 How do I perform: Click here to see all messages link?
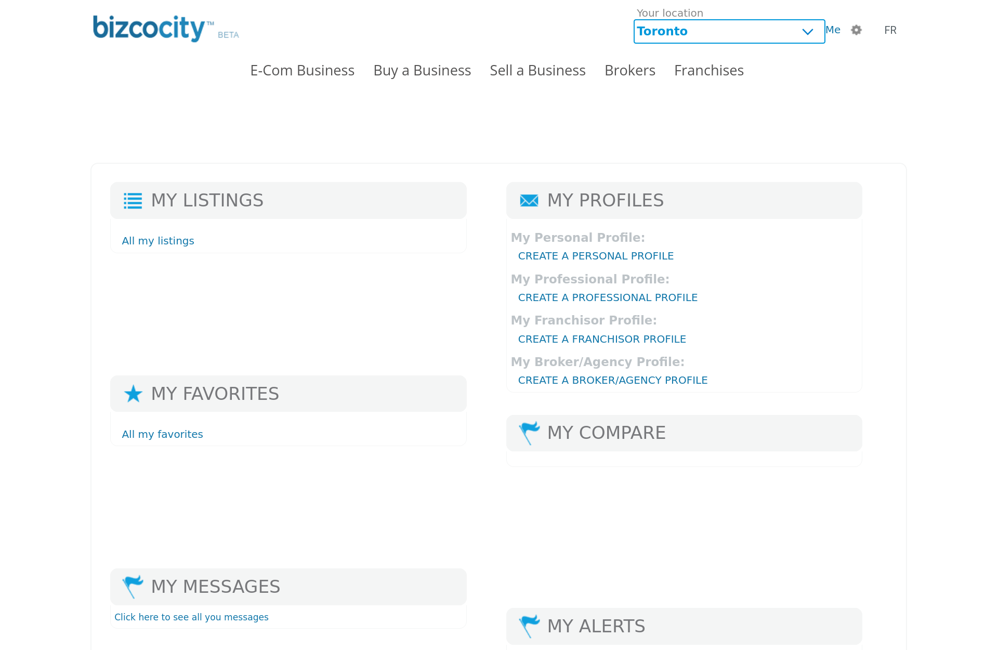tap(191, 617)
